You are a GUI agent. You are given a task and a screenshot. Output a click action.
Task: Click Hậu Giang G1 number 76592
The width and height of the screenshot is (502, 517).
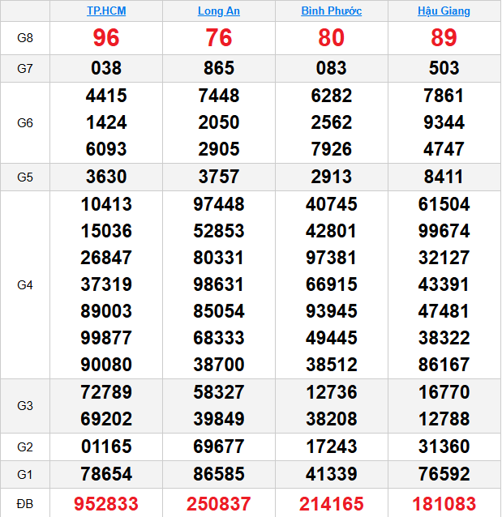444,474
